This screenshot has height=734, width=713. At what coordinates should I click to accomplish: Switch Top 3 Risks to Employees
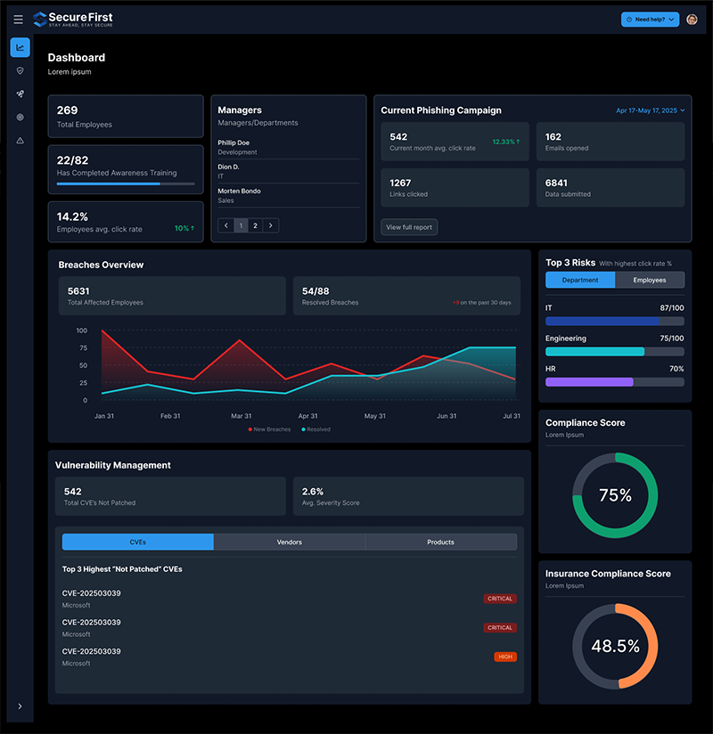coord(650,280)
